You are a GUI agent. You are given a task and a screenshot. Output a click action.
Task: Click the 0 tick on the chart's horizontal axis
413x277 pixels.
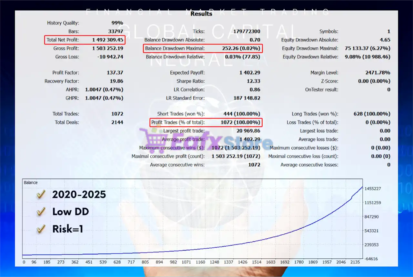coord(24,262)
